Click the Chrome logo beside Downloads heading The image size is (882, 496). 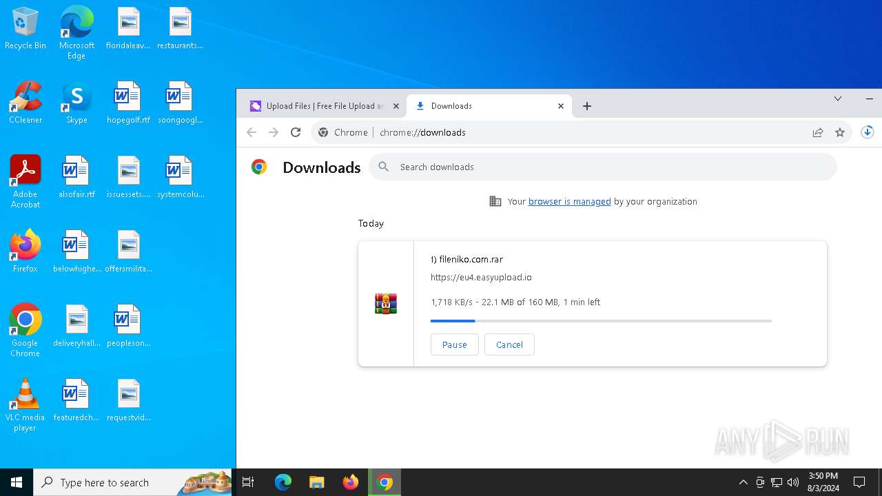(x=259, y=167)
